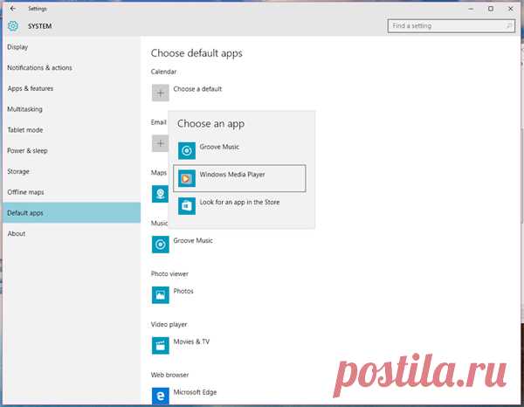Choose a default for Calendar
Viewport: 524px width, 407px height.
197,89
